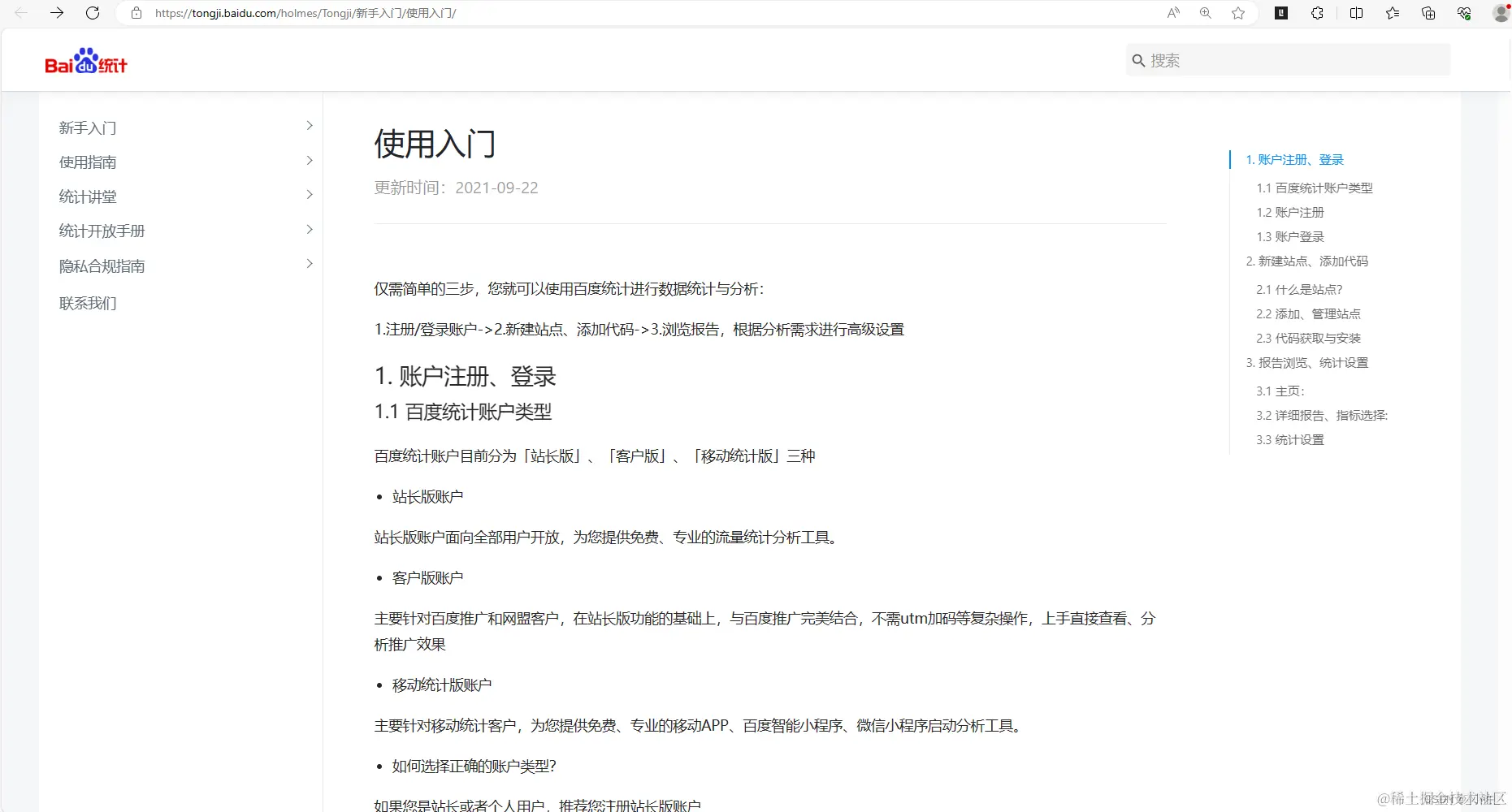Click the Favorites list icon

point(1393,13)
